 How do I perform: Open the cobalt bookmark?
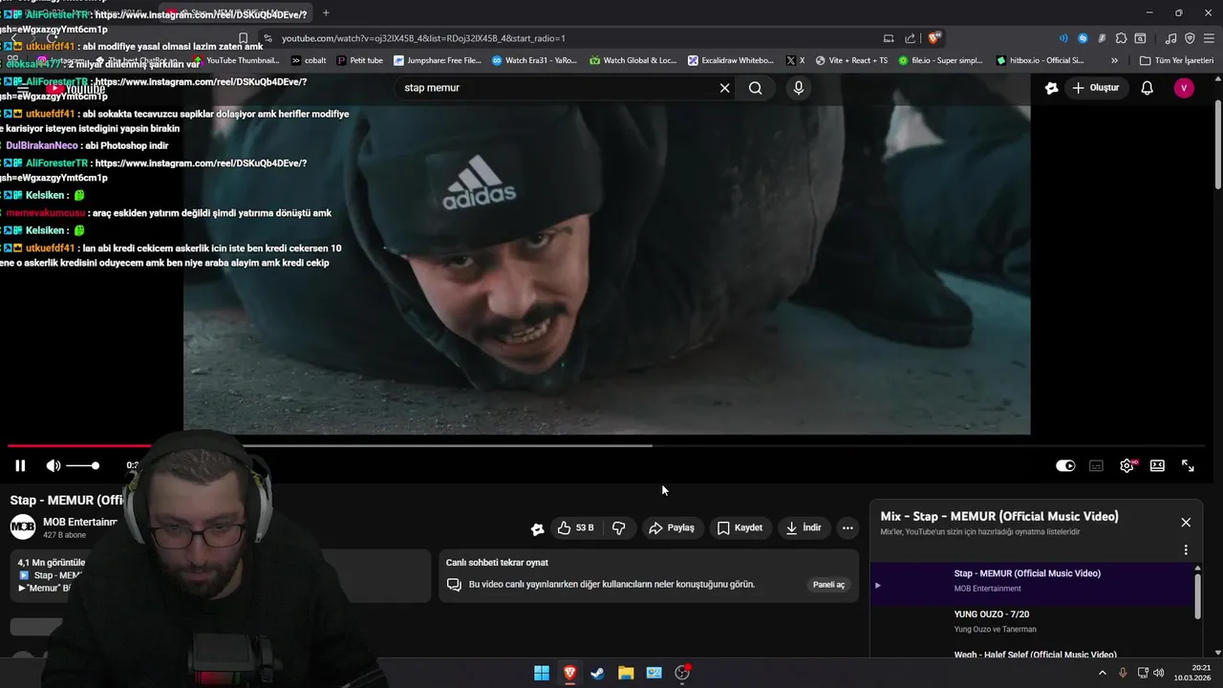click(309, 60)
